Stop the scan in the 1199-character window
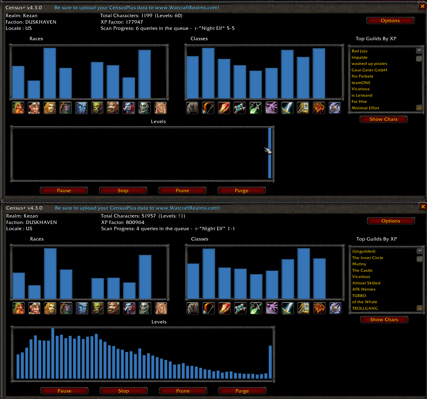Screen dimensions: 427x399 click(123, 191)
